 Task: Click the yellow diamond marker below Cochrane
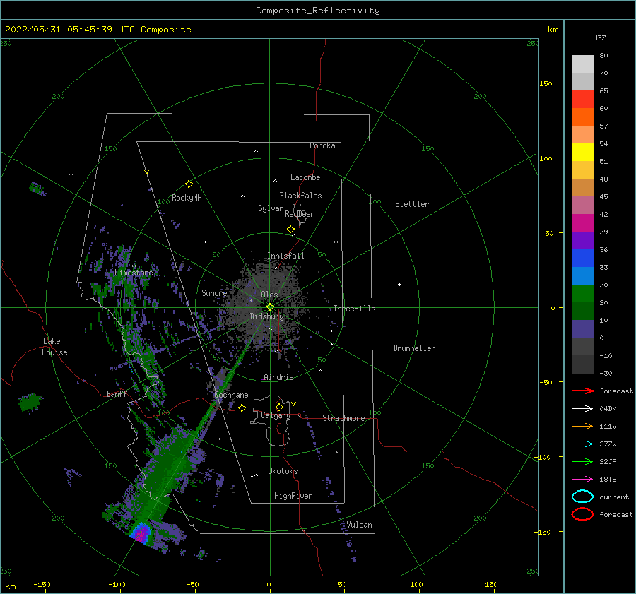[242, 408]
